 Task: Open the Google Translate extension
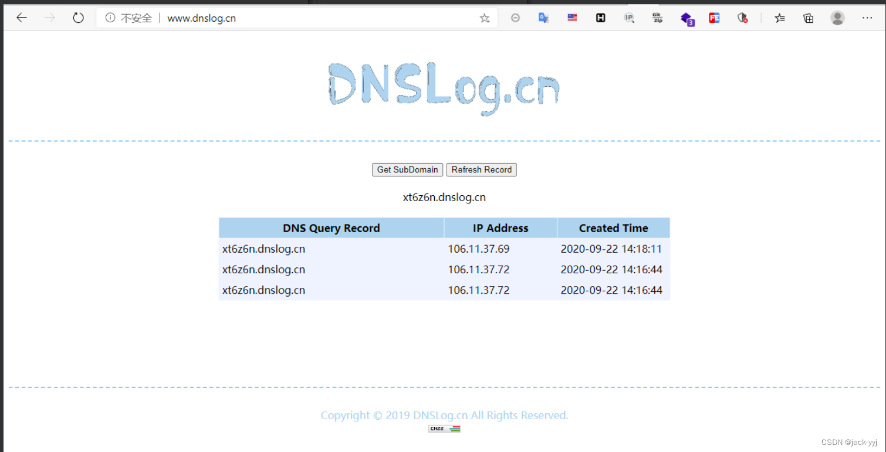(543, 18)
